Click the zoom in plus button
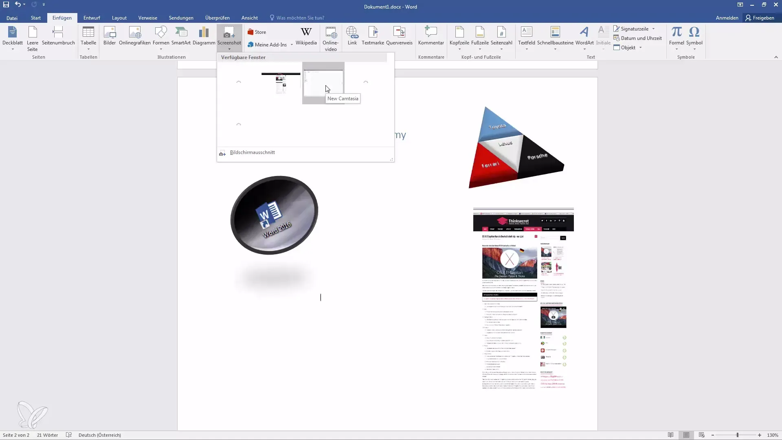The image size is (782, 440). (760, 435)
